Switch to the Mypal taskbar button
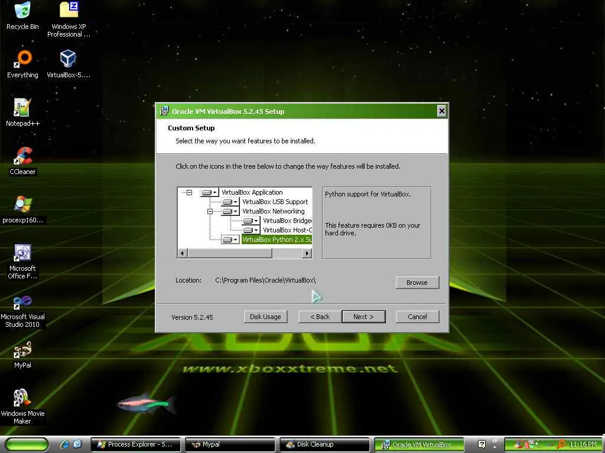The height and width of the screenshot is (453, 605). (230, 444)
